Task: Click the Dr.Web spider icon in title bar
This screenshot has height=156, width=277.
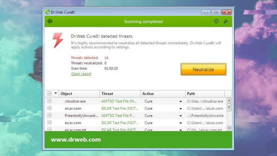Action: pos(47,12)
